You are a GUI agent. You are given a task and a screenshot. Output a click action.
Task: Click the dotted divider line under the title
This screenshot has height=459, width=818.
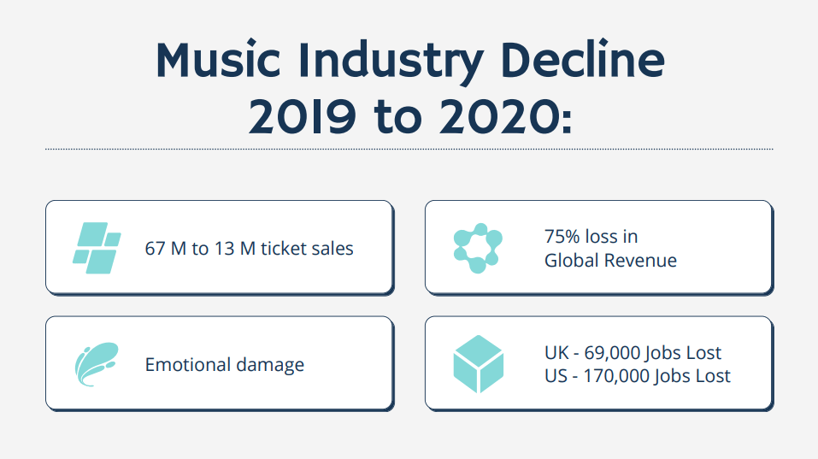[409, 150]
